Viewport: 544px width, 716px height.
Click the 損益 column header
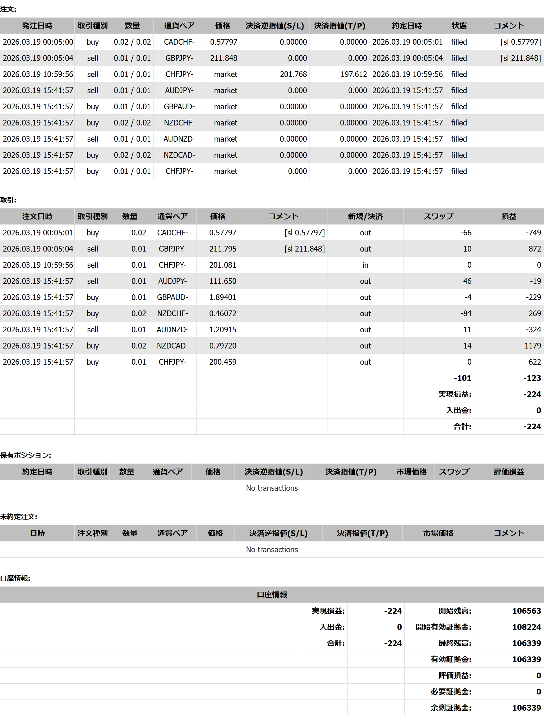[x=508, y=216]
